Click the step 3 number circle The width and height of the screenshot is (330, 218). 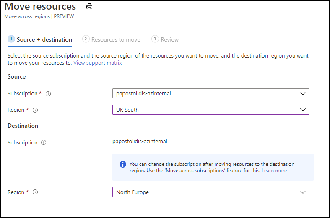click(x=155, y=39)
